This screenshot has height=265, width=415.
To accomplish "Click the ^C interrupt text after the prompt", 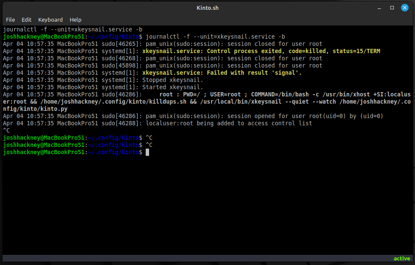I will [x=148, y=138].
